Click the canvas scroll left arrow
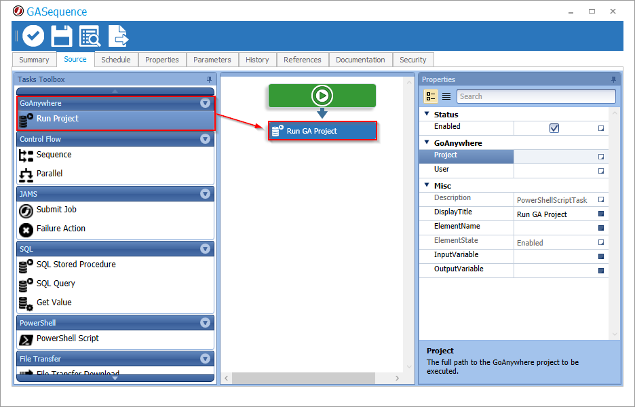 [227, 378]
